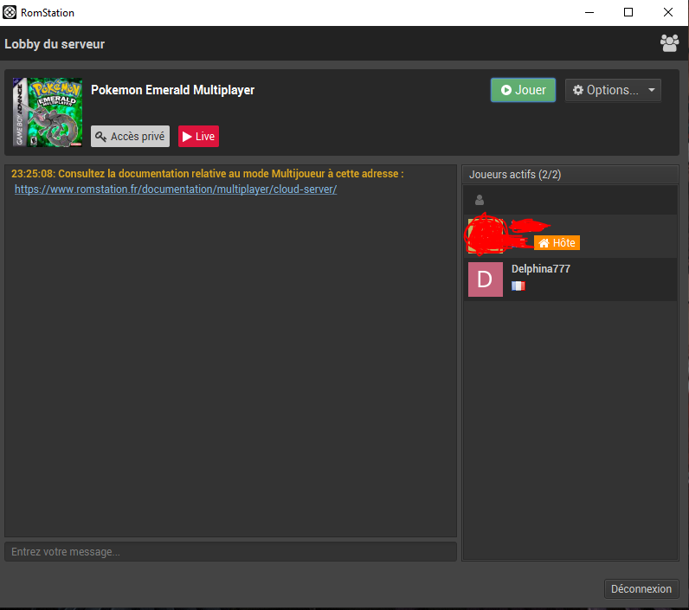
Task: Click the empty player slot person icon
Action: coord(480,200)
